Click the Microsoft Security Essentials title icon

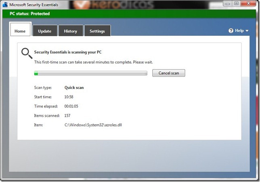[5, 4]
